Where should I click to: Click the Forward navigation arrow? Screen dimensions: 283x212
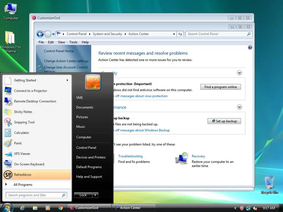48,34
